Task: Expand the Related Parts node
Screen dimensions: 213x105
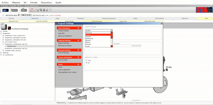Action: pos(5,46)
